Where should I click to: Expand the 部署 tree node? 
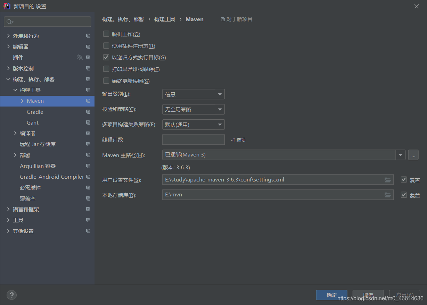pos(15,155)
